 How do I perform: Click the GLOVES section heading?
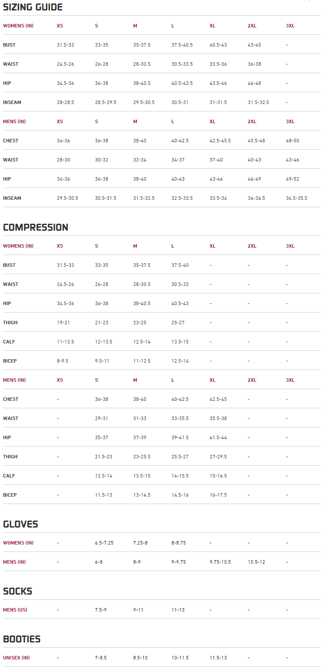[x=20, y=524]
